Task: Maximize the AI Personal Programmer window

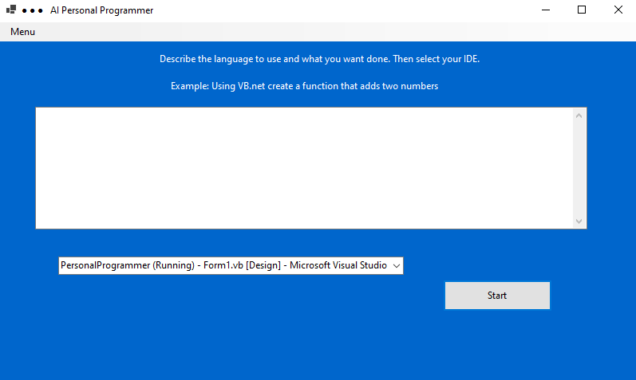Action: (582, 10)
